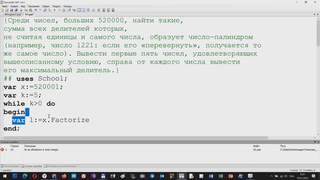Click the Stop program toolbar icon

point(59,10)
